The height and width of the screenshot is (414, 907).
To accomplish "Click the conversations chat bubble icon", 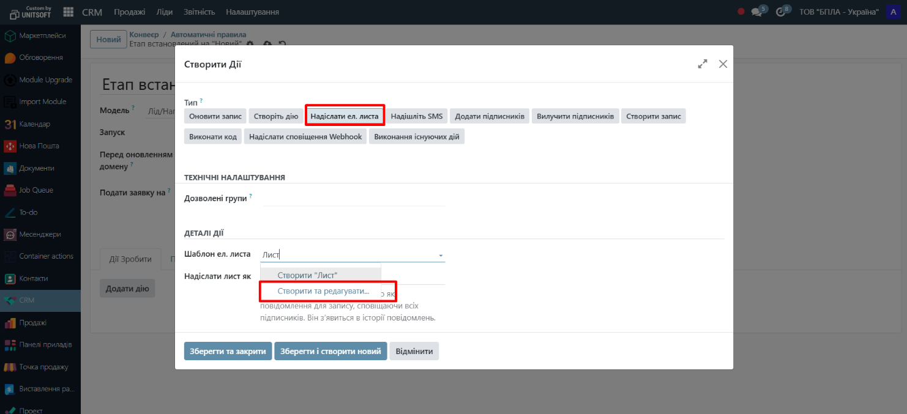I will coord(756,12).
